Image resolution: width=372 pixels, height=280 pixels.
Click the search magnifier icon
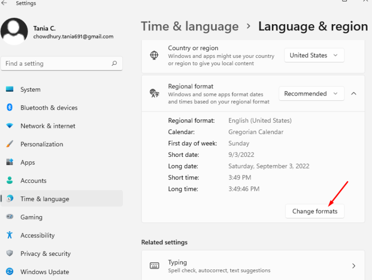[x=114, y=63]
